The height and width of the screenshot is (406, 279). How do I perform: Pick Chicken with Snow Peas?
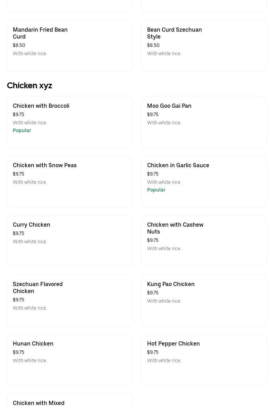[x=70, y=181]
